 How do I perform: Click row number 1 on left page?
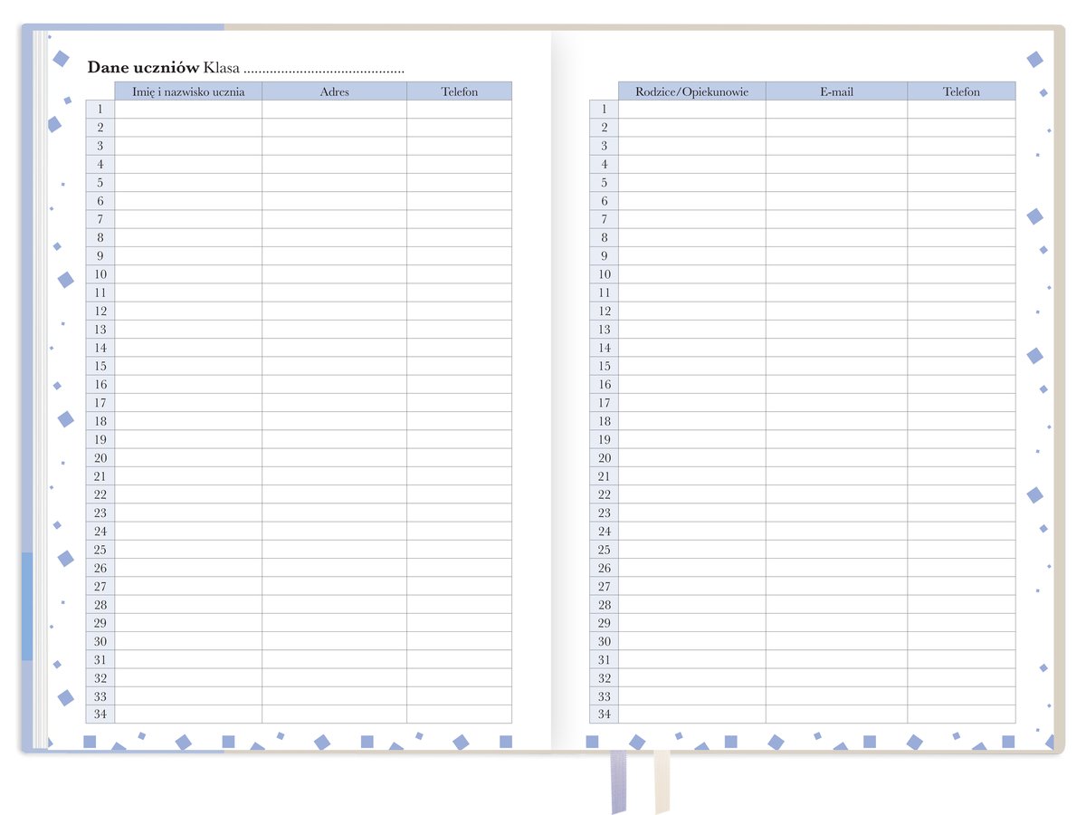(100, 110)
